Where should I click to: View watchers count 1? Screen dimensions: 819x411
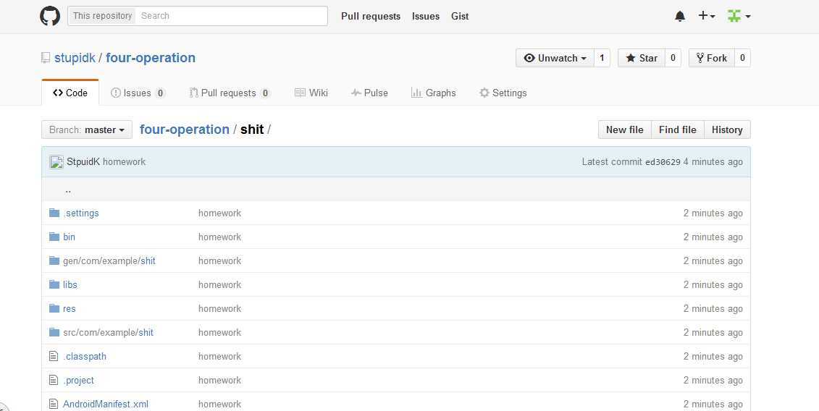pos(602,58)
